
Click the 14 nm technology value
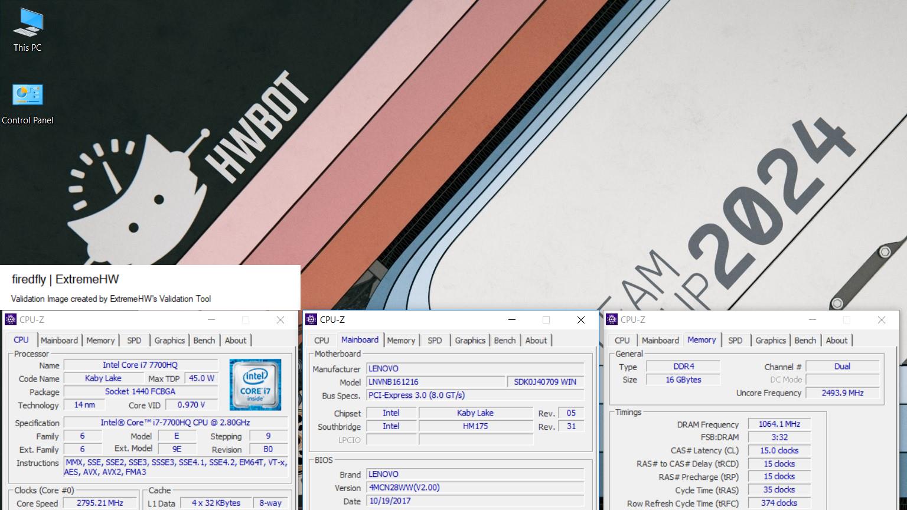tap(84, 405)
